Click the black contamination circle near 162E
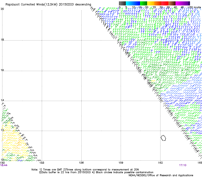Image resolution: width=202 pixels, height=177 pixels. [163, 138]
